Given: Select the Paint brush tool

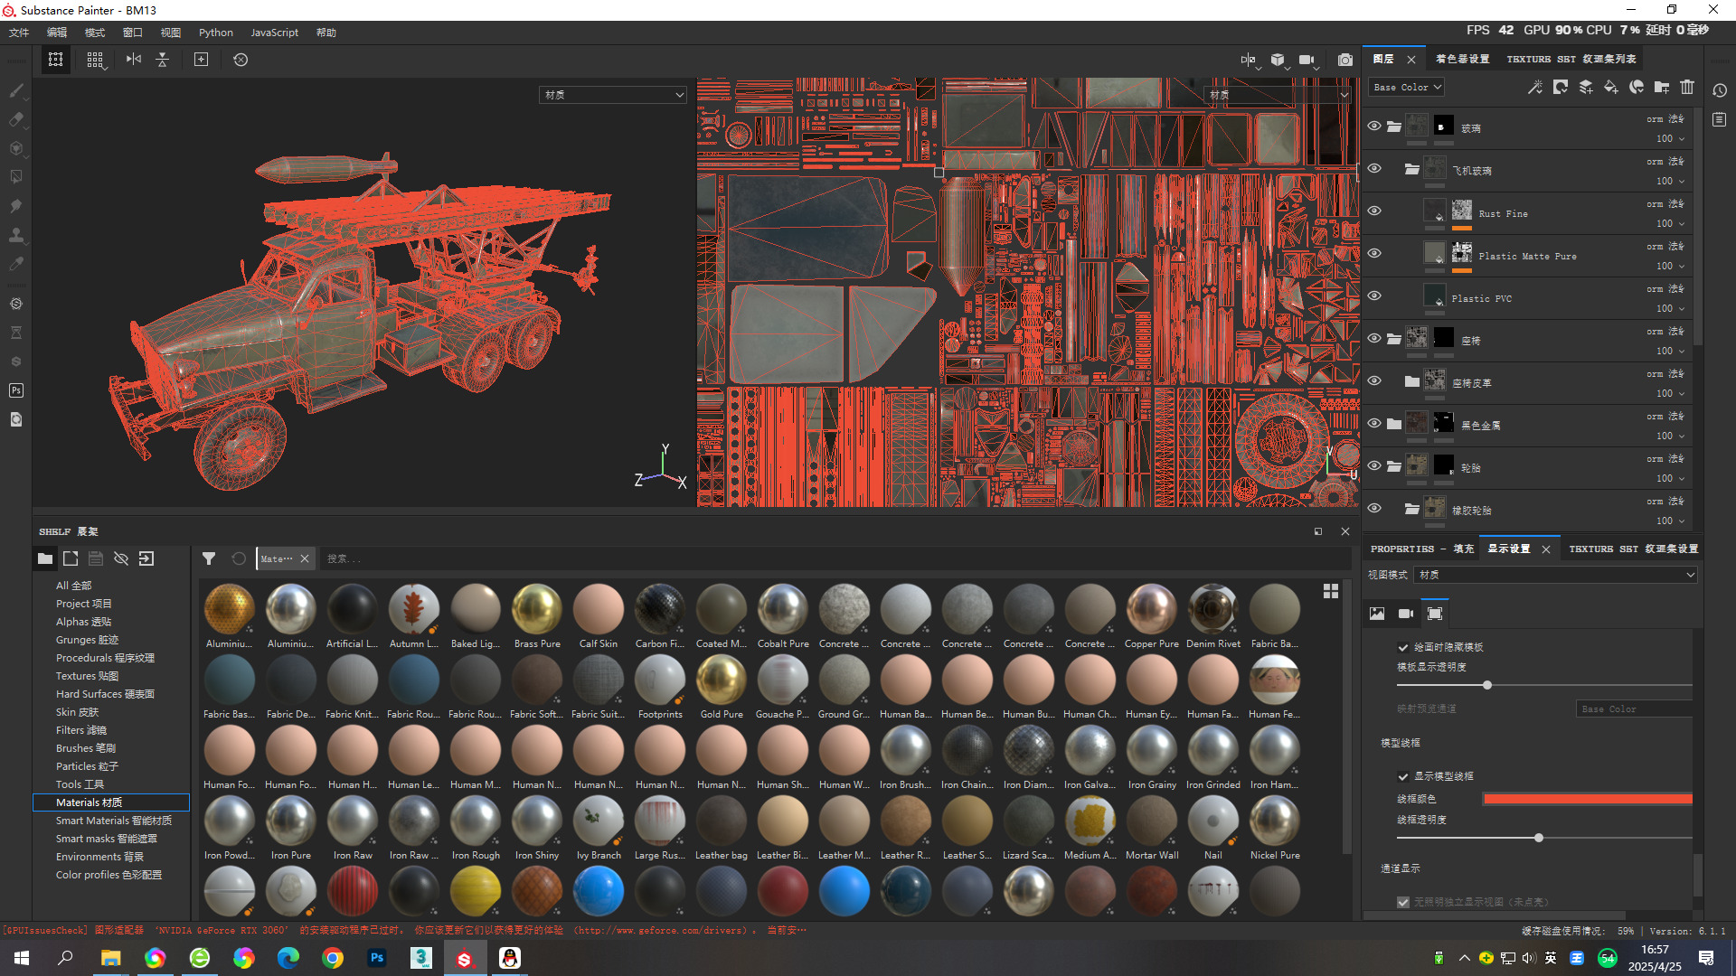Looking at the screenshot, I should 16,90.
